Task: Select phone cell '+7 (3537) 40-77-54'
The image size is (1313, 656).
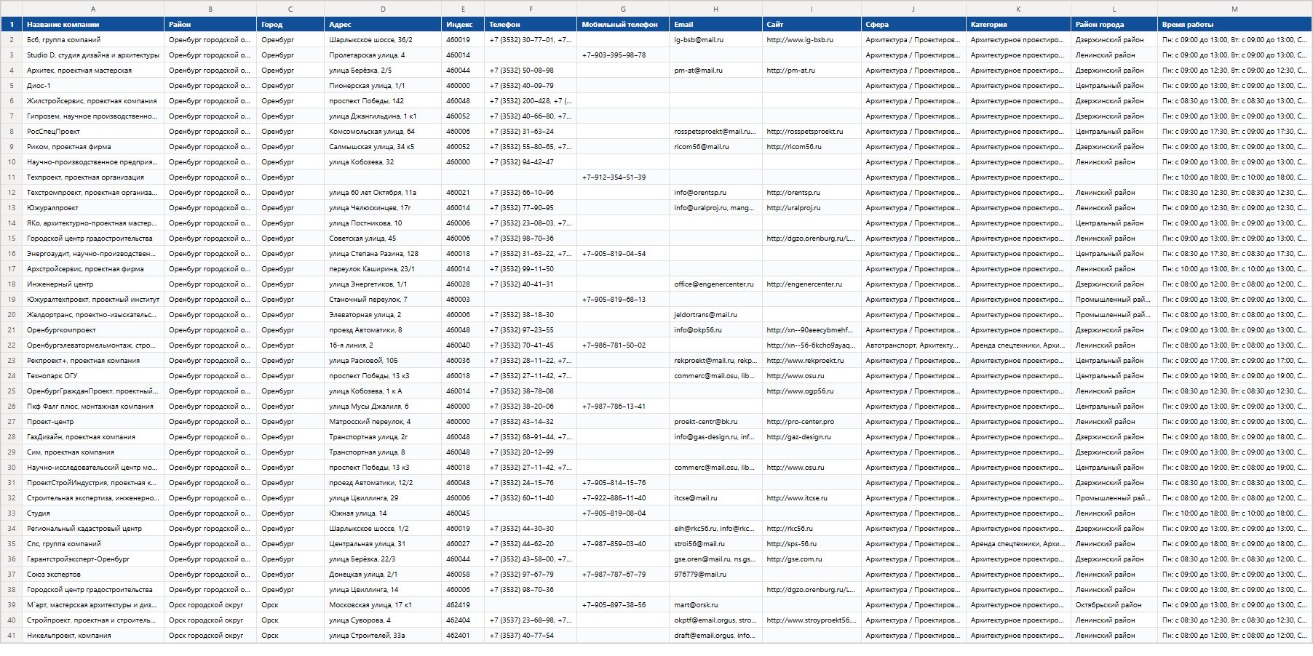Action: pos(531,636)
